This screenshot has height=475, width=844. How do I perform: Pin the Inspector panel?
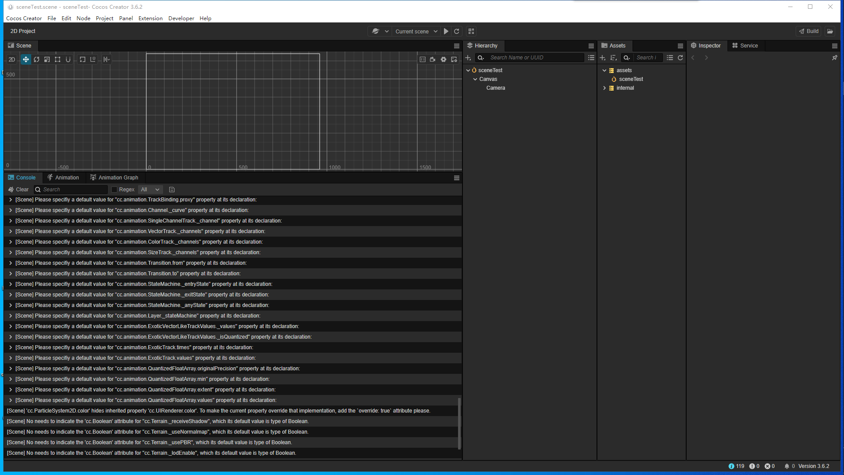pyautogui.click(x=834, y=58)
